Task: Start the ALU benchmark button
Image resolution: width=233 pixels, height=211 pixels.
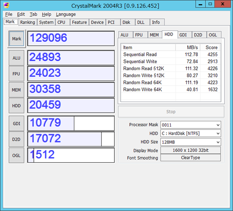Action: click(x=16, y=58)
